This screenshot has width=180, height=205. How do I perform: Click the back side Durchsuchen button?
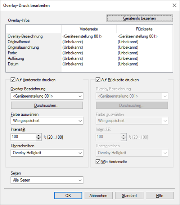point(132,105)
